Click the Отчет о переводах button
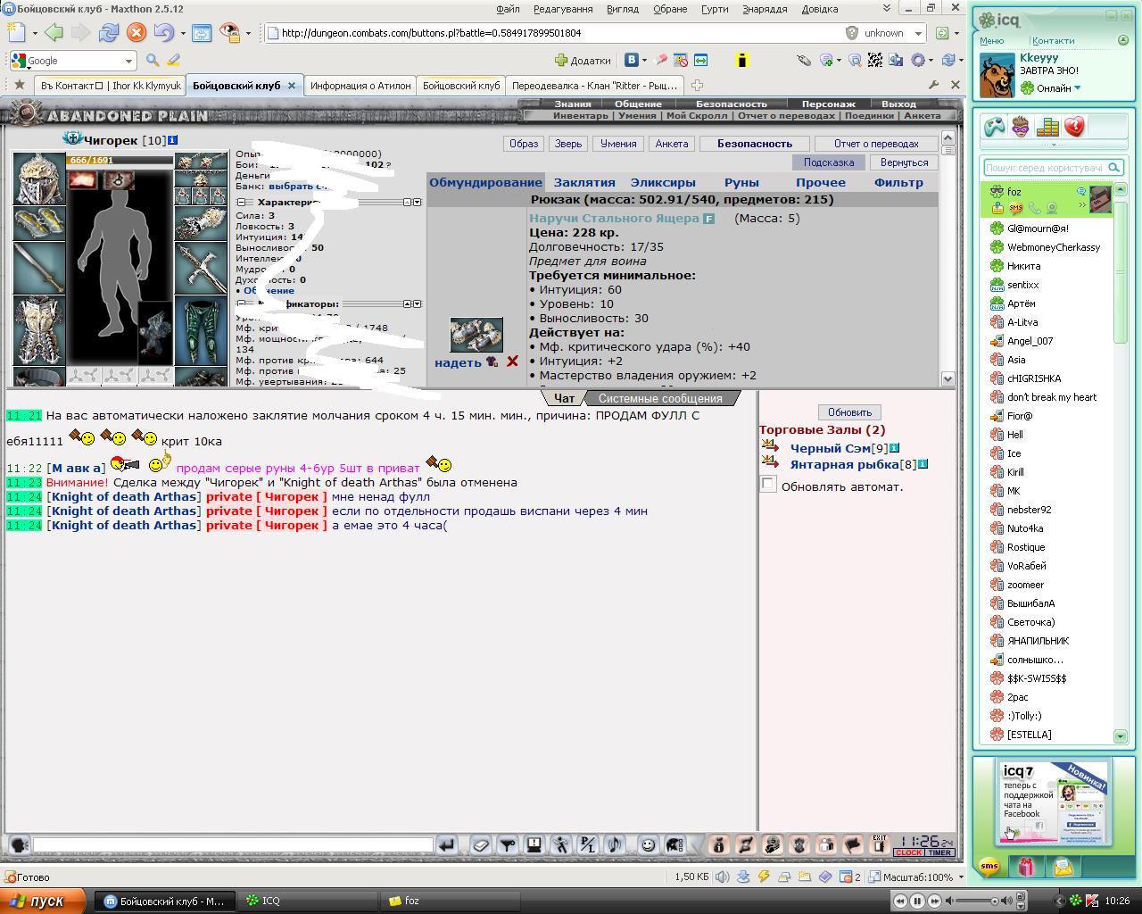Image resolution: width=1142 pixels, height=914 pixels. (x=876, y=144)
